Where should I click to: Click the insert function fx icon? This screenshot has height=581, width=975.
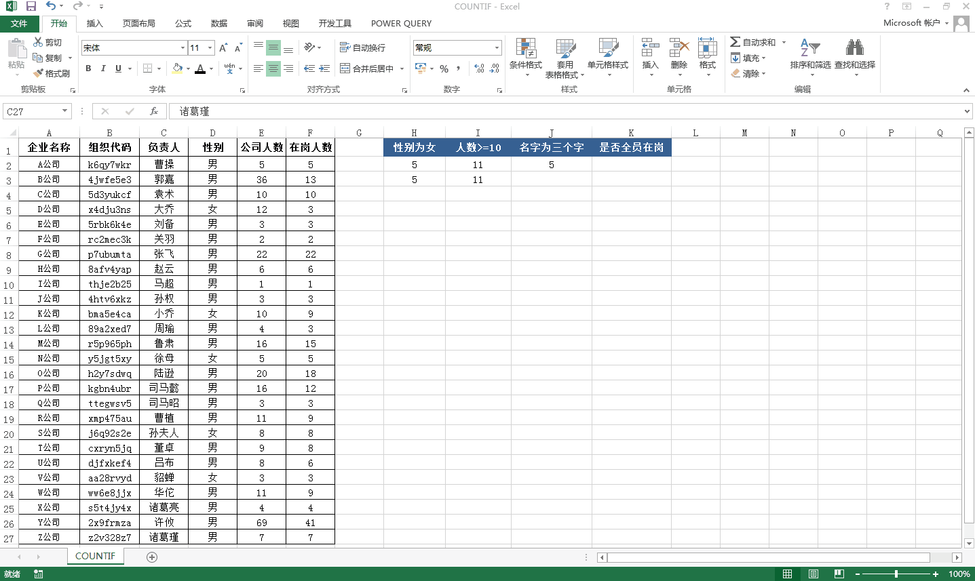[154, 111]
